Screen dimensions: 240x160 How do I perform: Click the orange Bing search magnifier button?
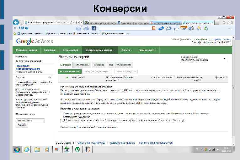pyautogui.click(x=154, y=28)
